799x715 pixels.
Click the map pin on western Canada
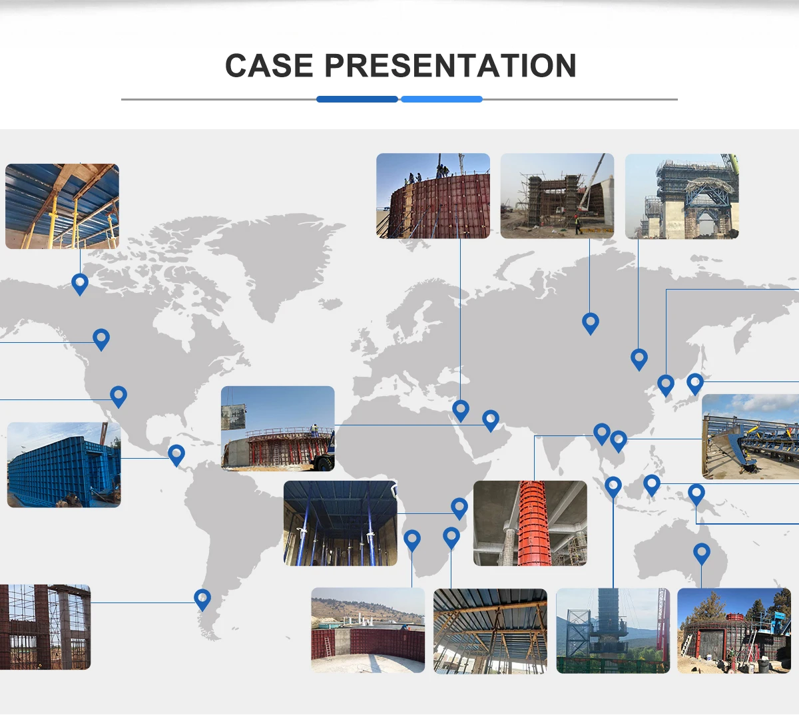[101, 338]
